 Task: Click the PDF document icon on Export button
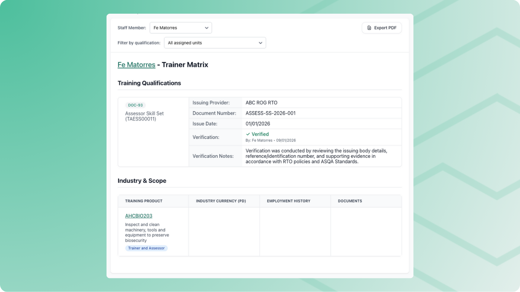(x=368, y=27)
